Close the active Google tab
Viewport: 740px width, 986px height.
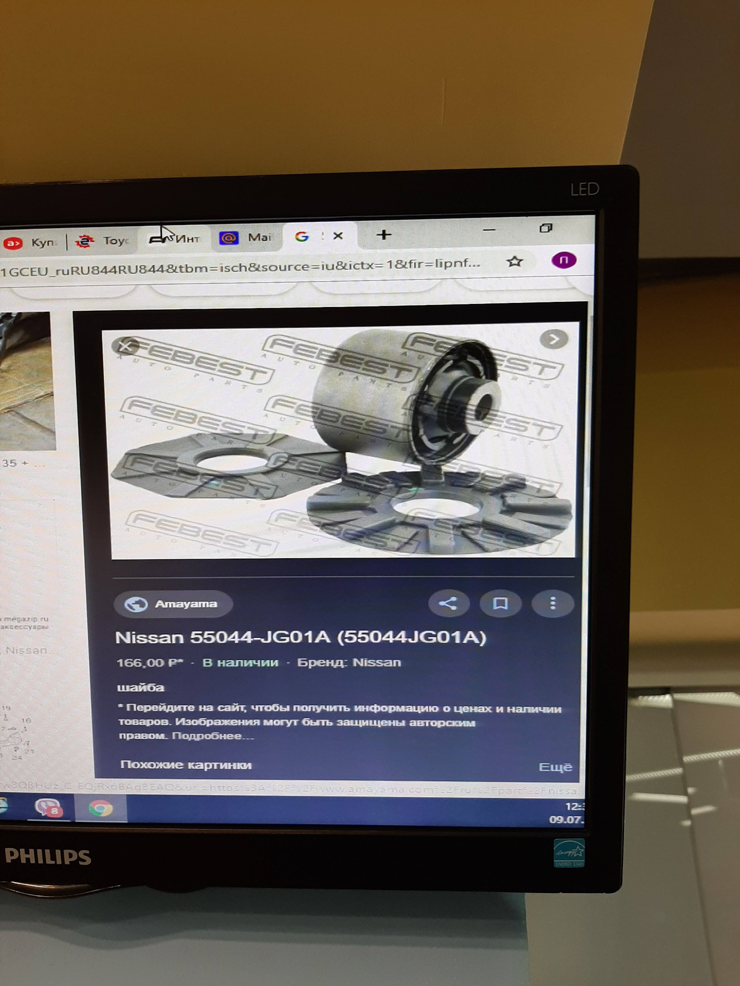[338, 236]
